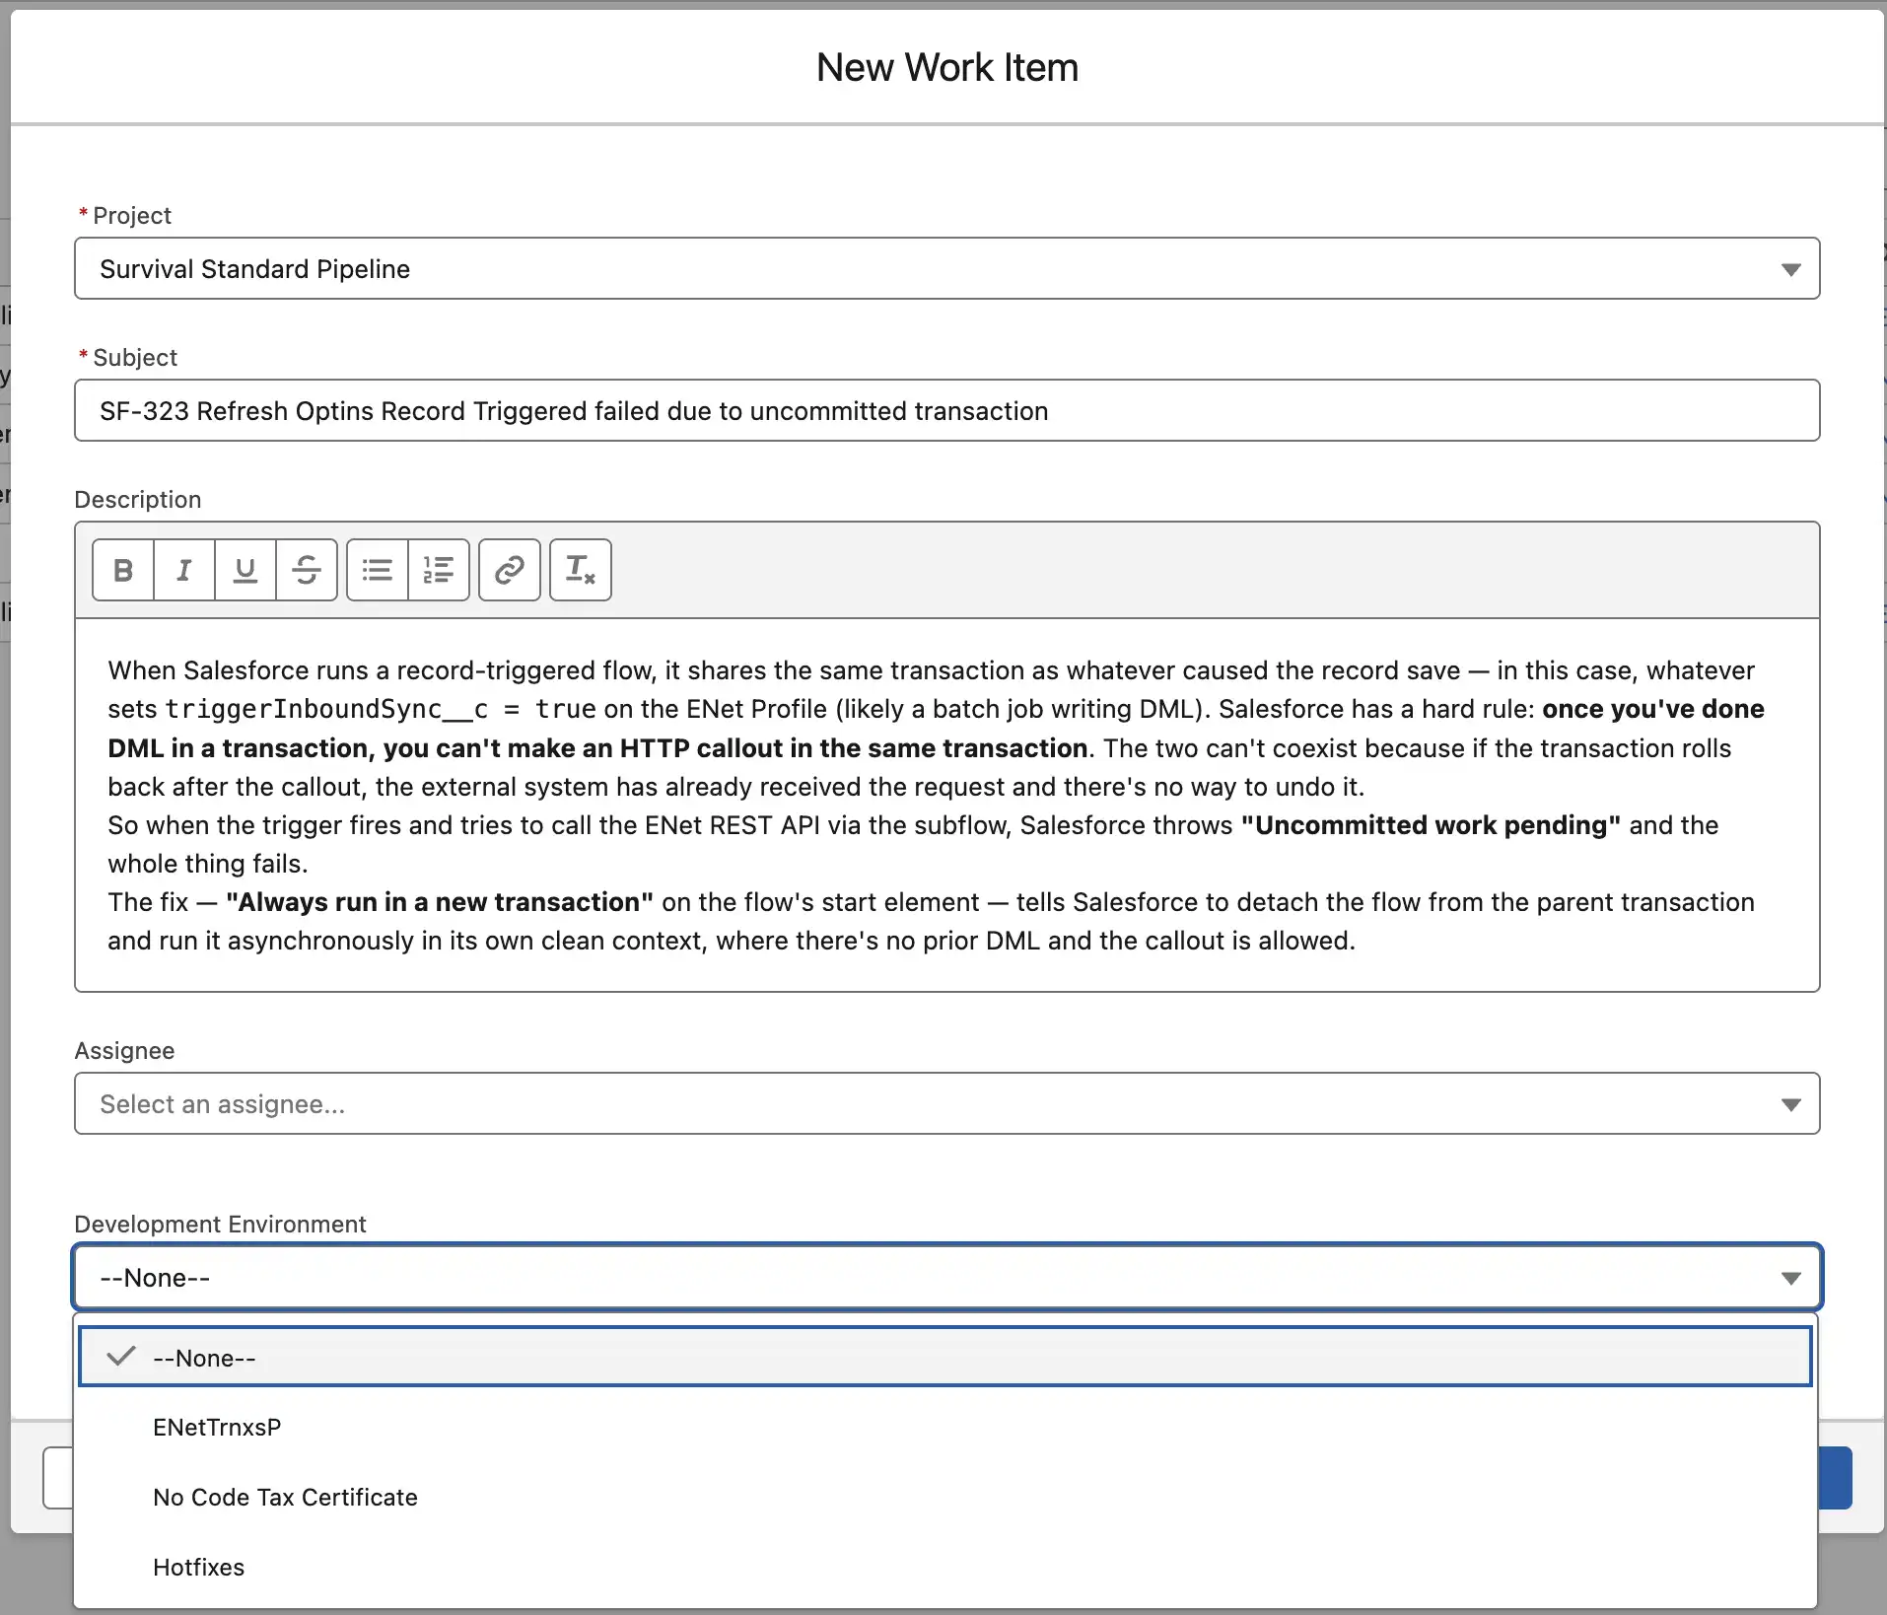1887x1615 pixels.
Task: Open the Project dropdown
Action: pyautogui.click(x=946, y=268)
